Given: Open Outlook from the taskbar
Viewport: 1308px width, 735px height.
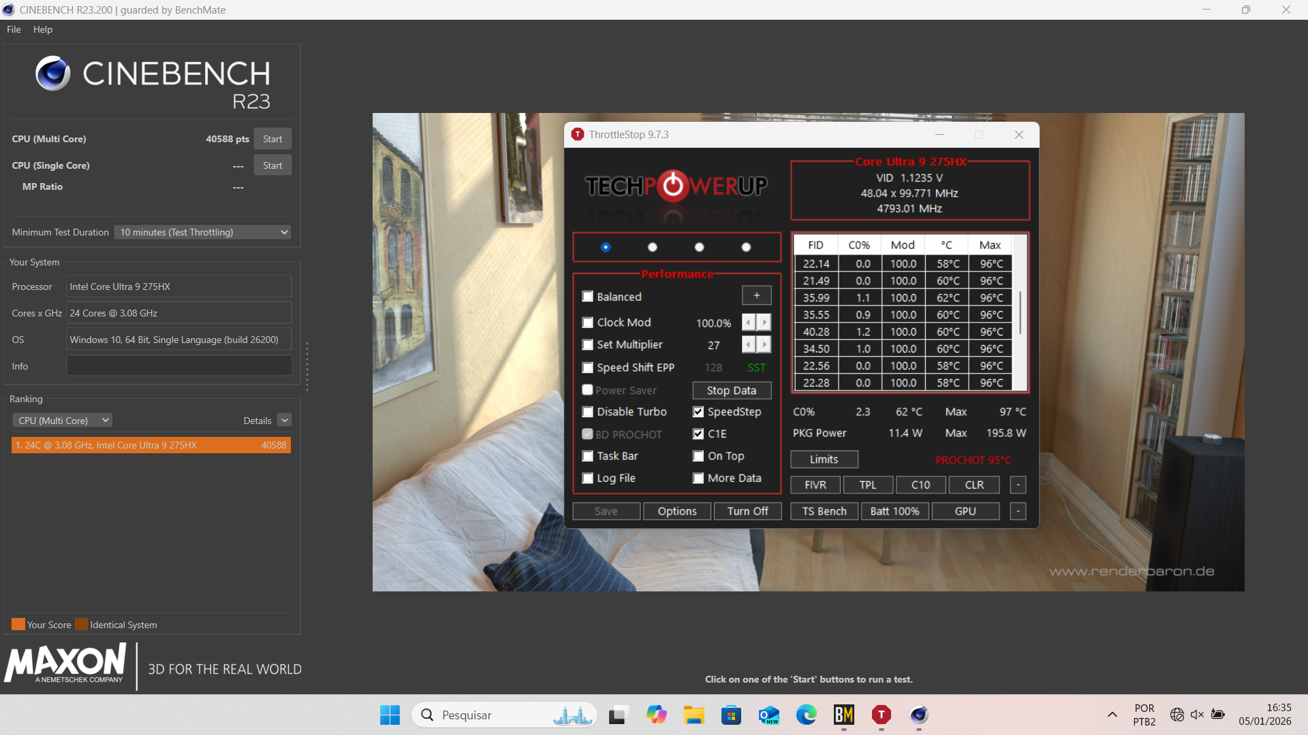Looking at the screenshot, I should pos(768,715).
